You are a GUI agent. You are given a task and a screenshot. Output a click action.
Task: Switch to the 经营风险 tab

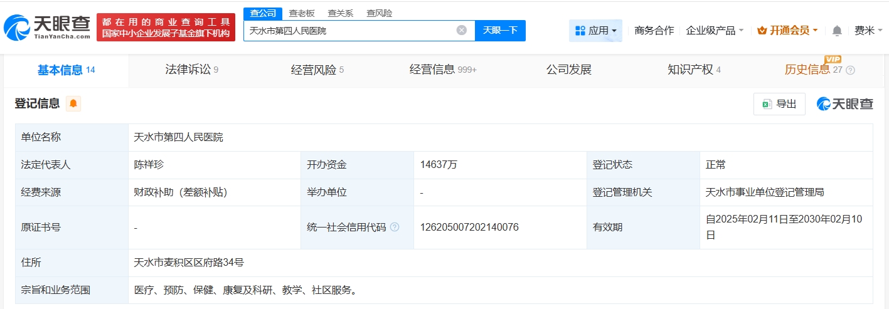click(x=317, y=70)
